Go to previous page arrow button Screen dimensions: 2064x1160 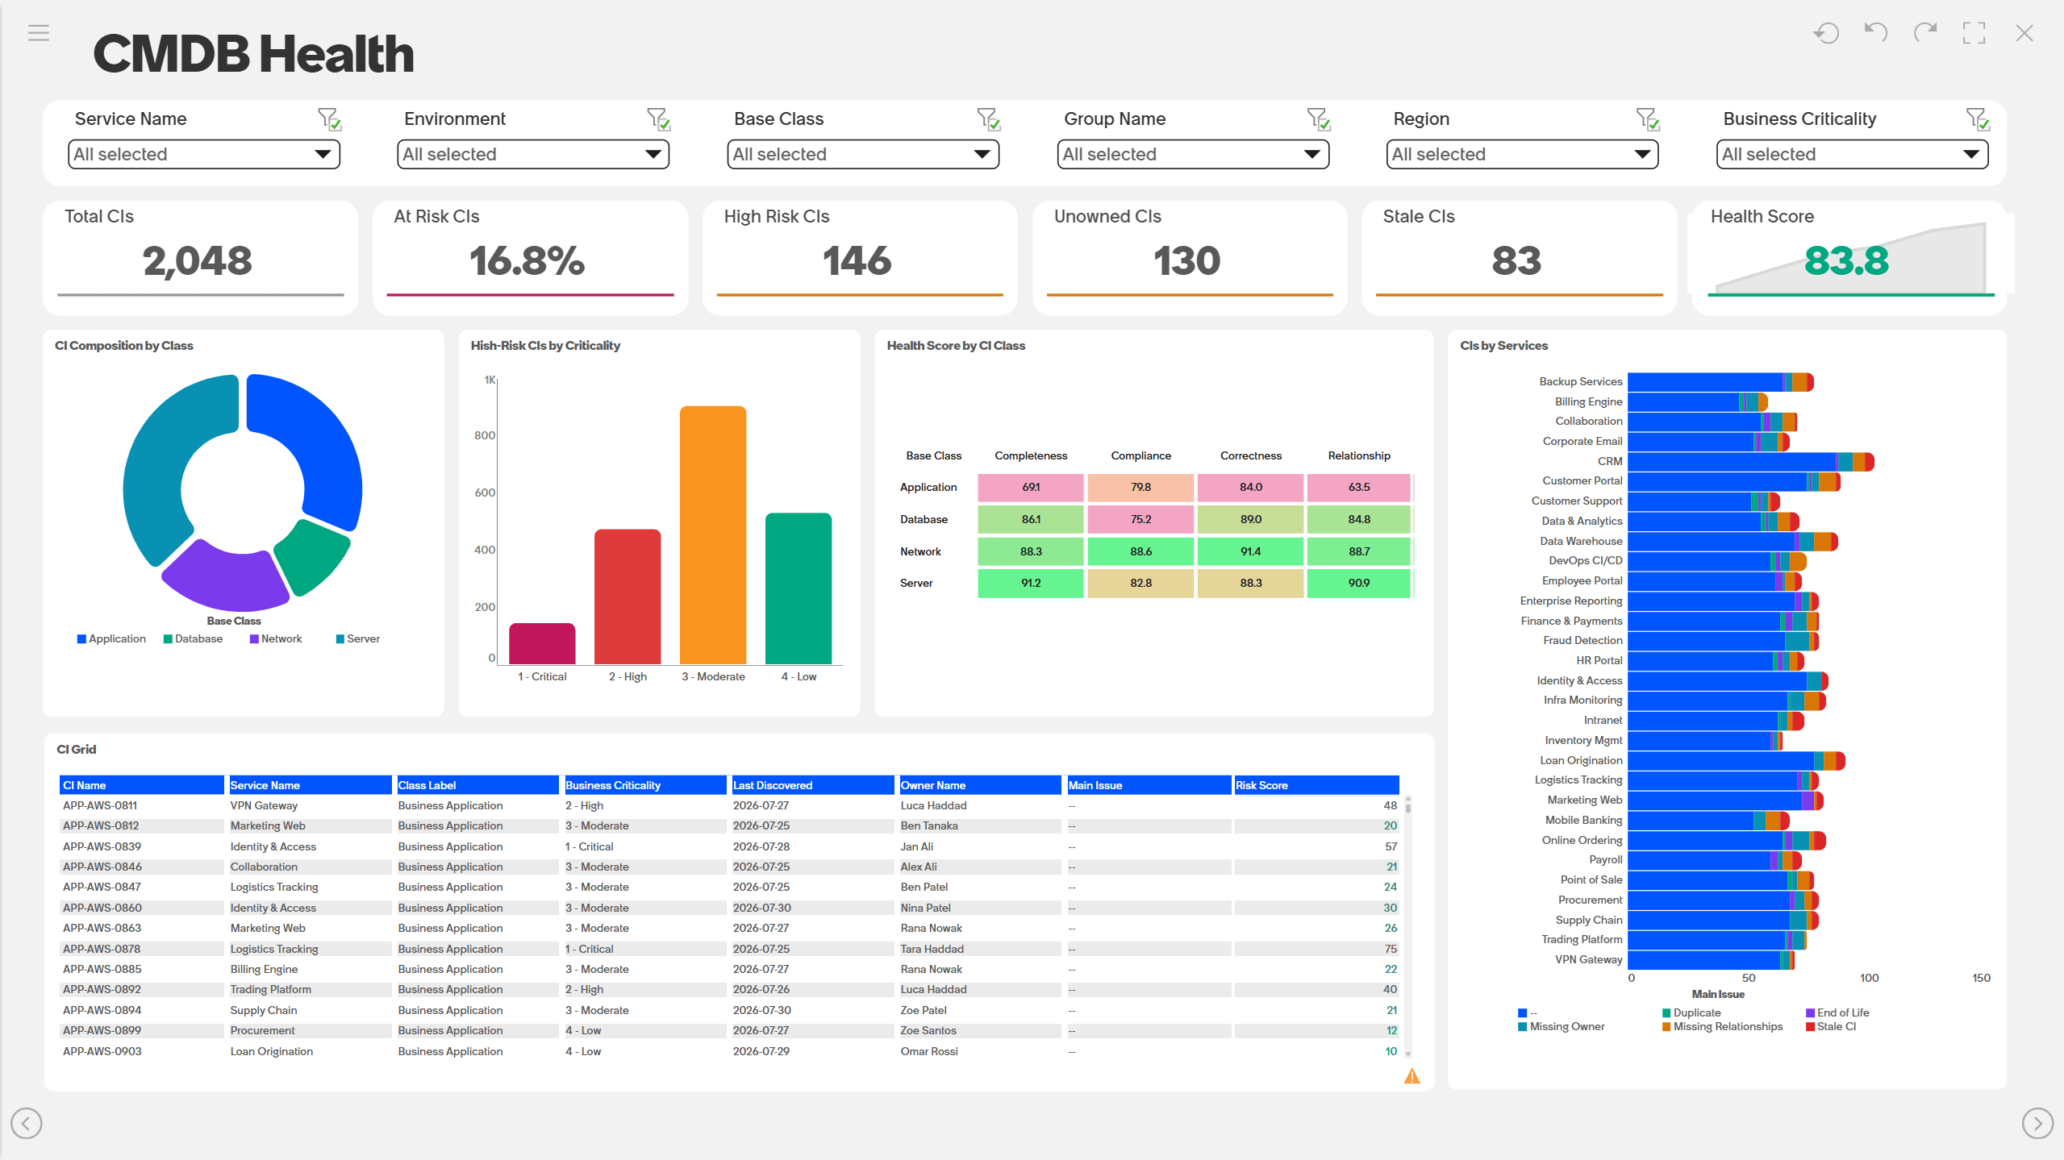[x=27, y=1123]
